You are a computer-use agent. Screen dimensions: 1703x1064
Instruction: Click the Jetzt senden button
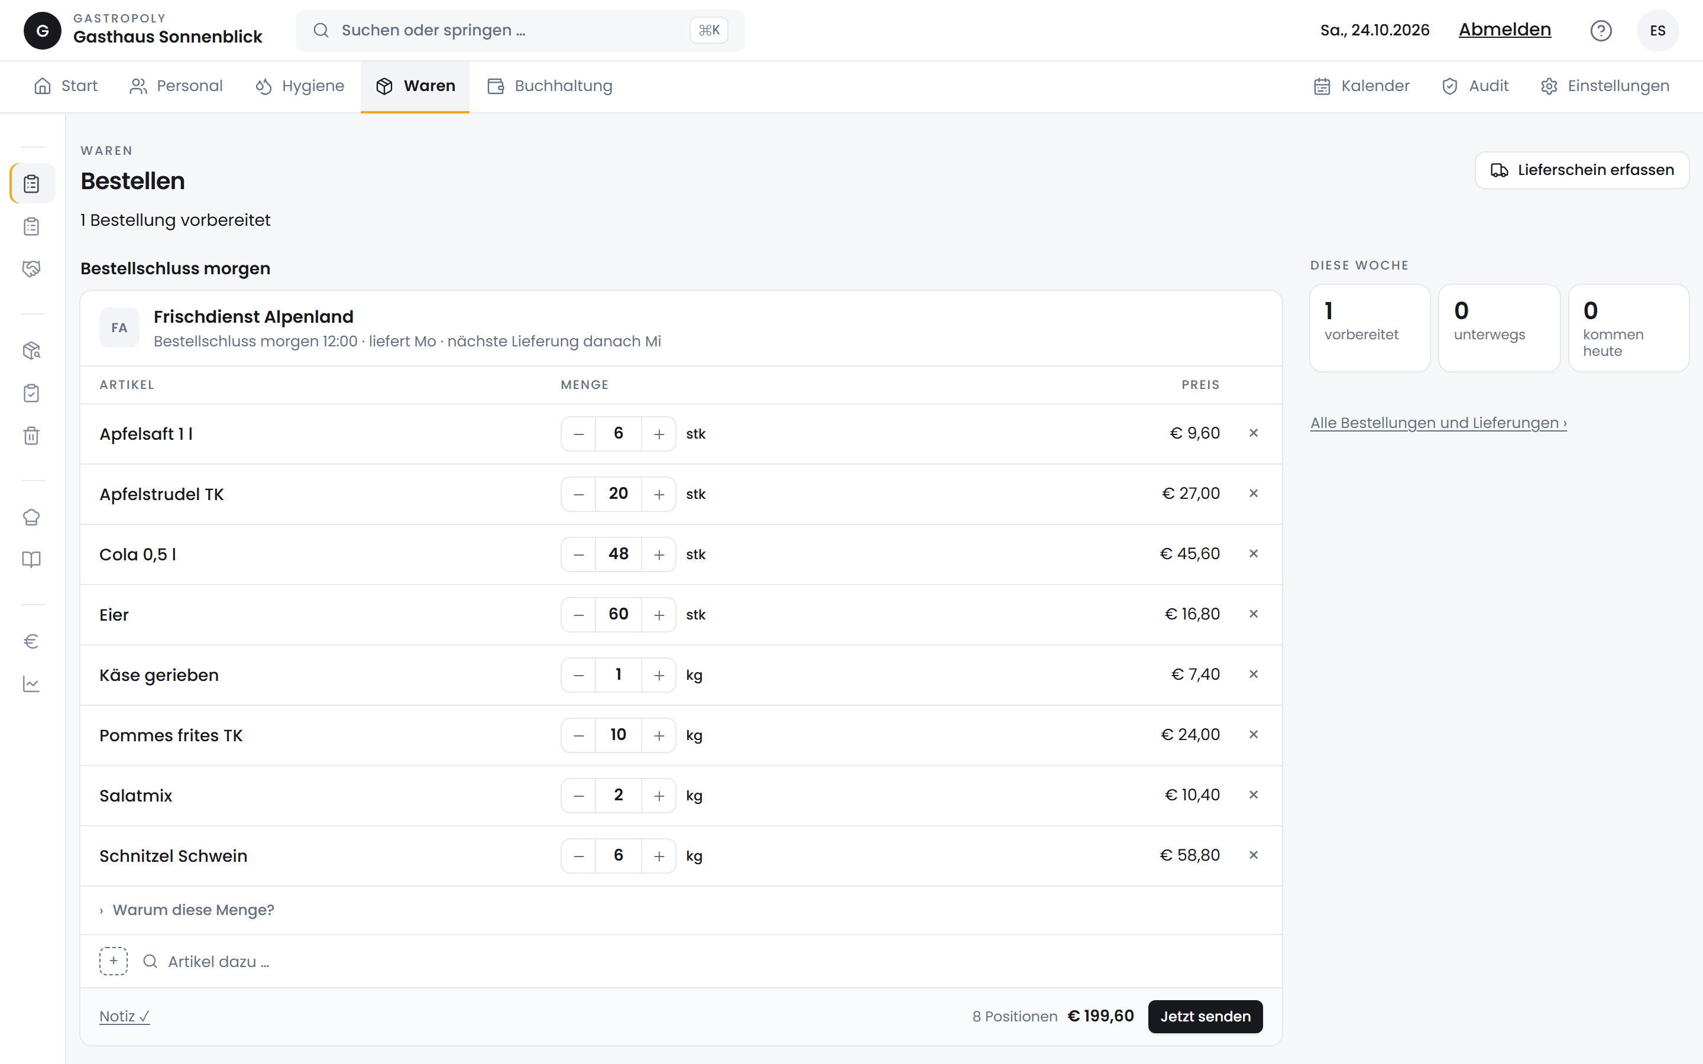tap(1205, 1016)
